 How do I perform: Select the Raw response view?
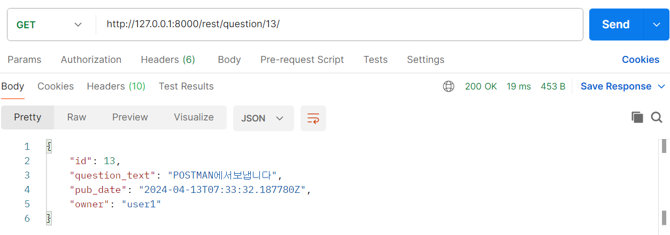pos(76,117)
